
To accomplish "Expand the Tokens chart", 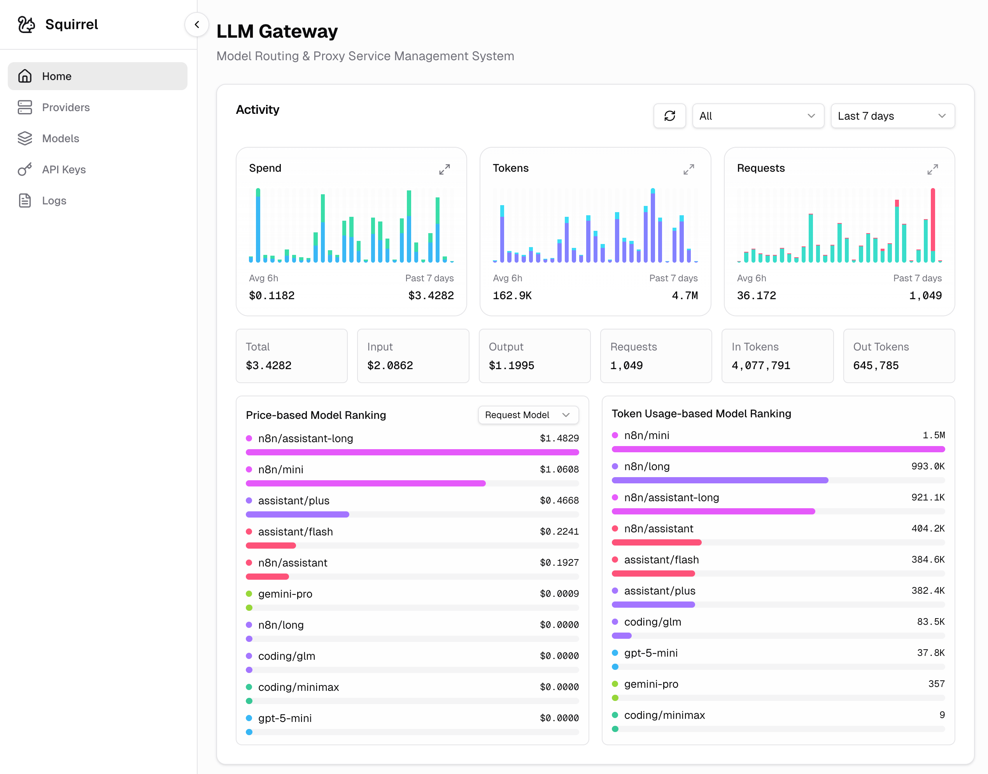I will click(688, 169).
